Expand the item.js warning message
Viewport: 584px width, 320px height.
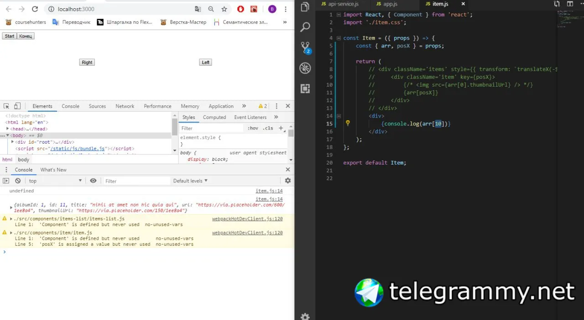click(11, 232)
